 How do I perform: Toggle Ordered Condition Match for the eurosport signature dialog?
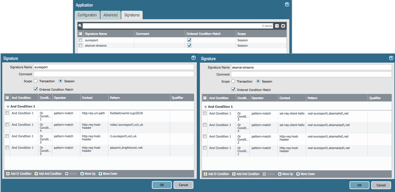(36, 89)
